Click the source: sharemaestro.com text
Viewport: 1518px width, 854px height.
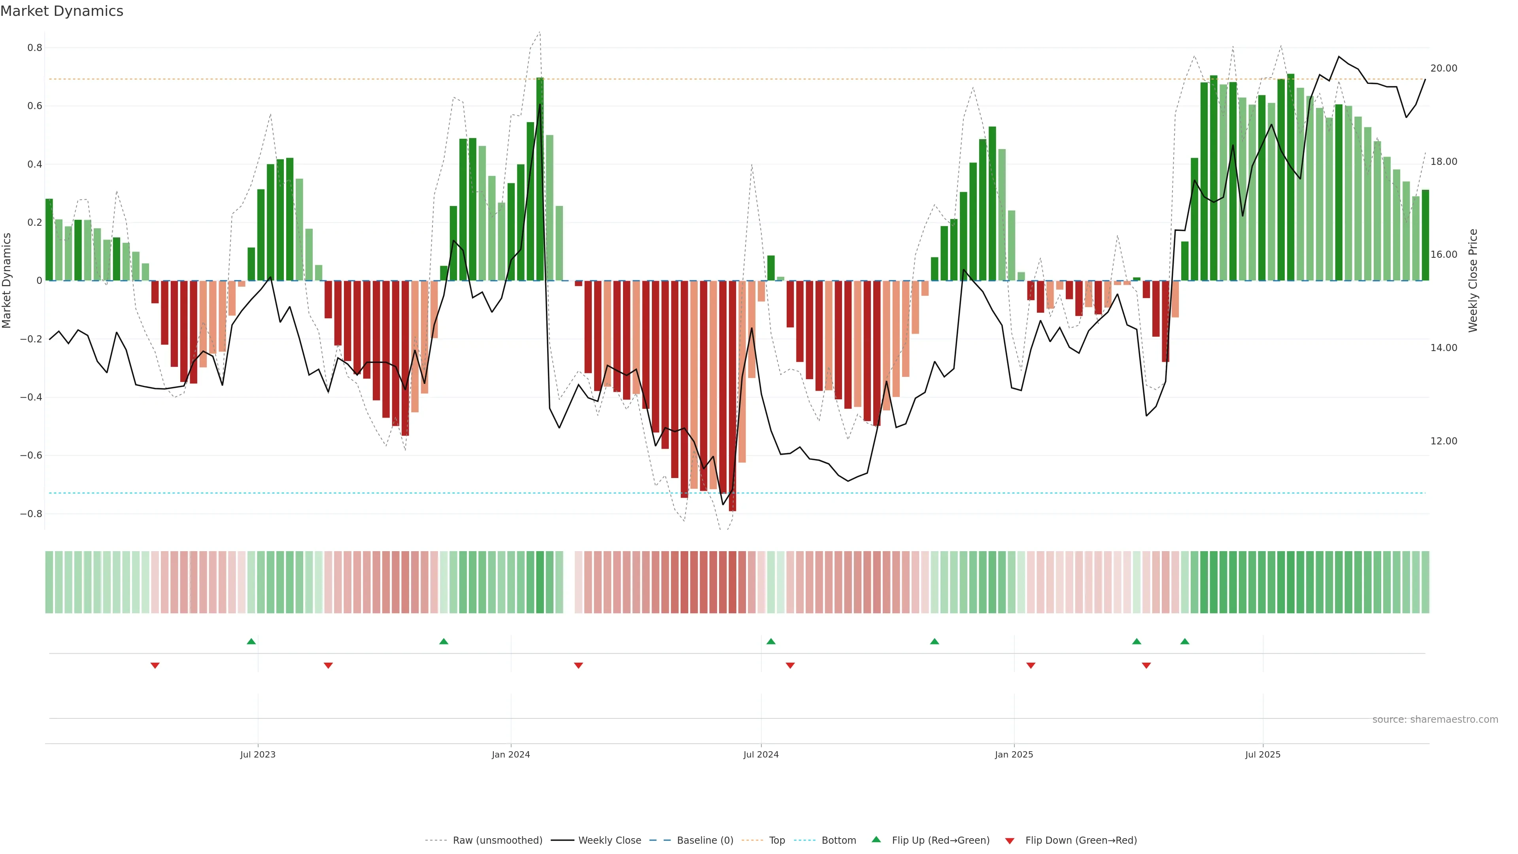click(x=1435, y=720)
